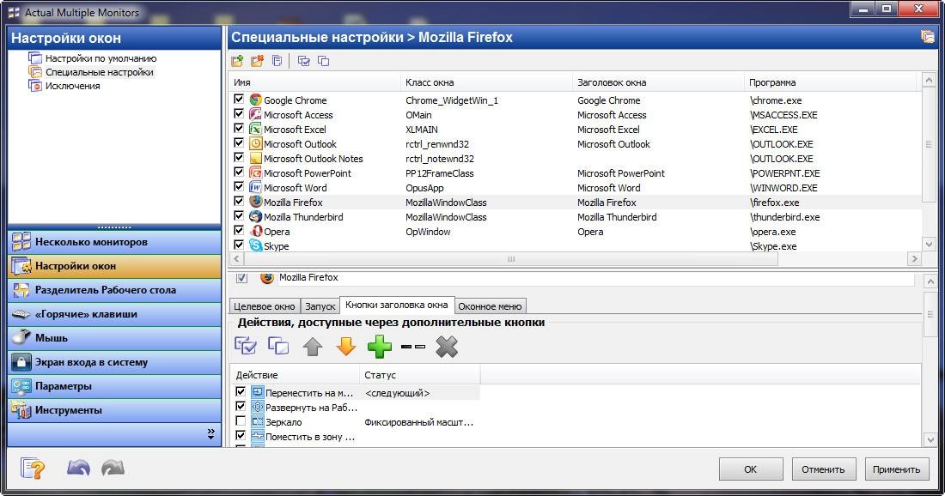Open 'Разделитель Рабочего стола' sidebar section
The width and height of the screenshot is (945, 496).
[114, 290]
